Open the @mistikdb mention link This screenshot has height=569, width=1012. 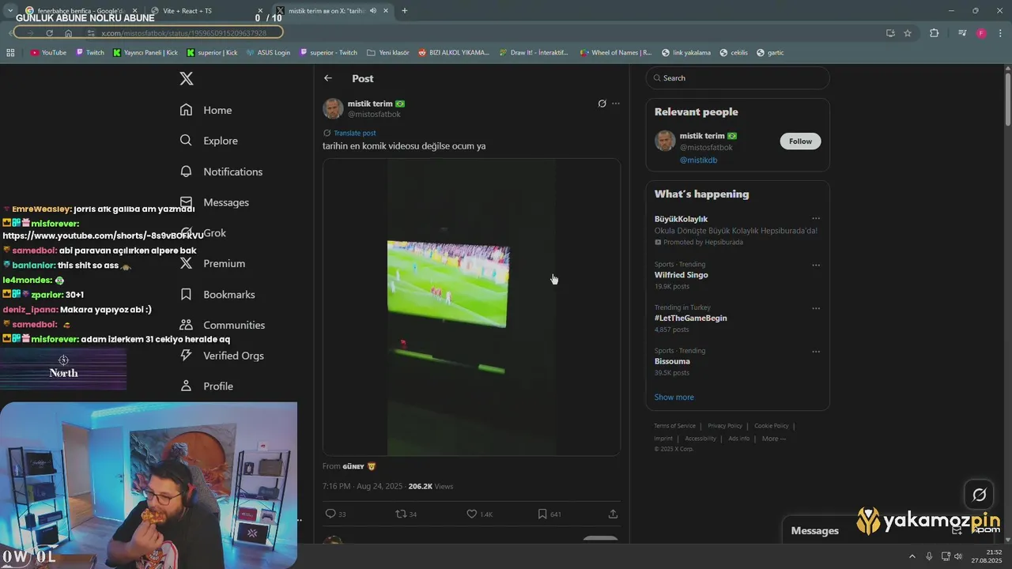pos(698,160)
